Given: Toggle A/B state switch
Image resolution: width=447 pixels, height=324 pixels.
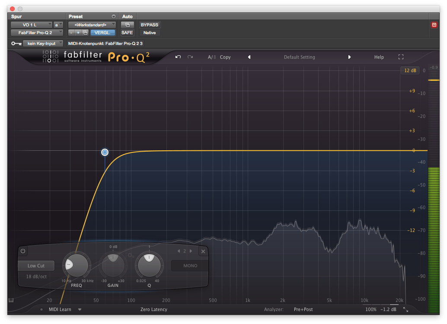Looking at the screenshot, I should [212, 57].
